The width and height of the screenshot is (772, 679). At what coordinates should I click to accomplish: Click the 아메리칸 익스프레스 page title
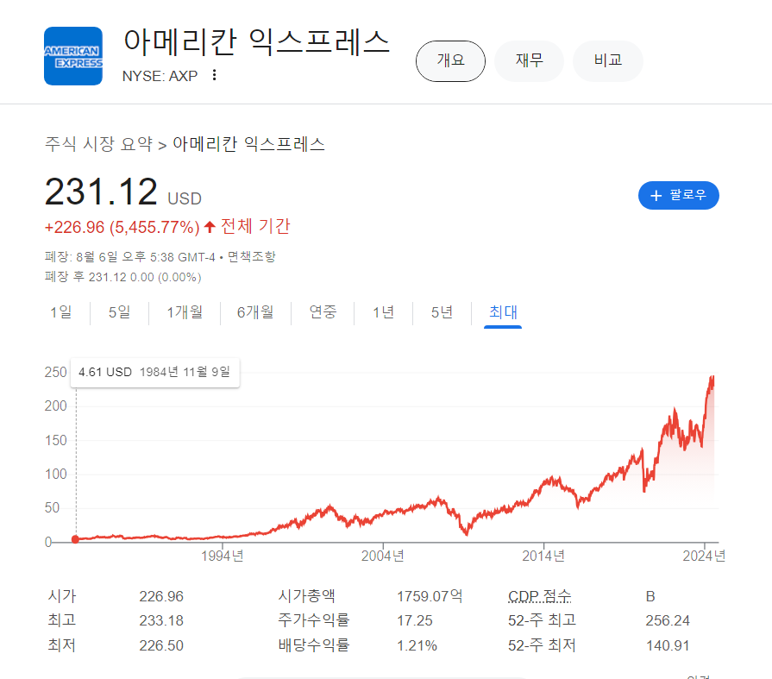pos(256,42)
